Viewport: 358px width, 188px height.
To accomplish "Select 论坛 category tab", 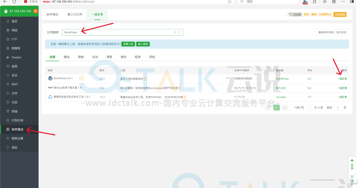I will 95,57.
